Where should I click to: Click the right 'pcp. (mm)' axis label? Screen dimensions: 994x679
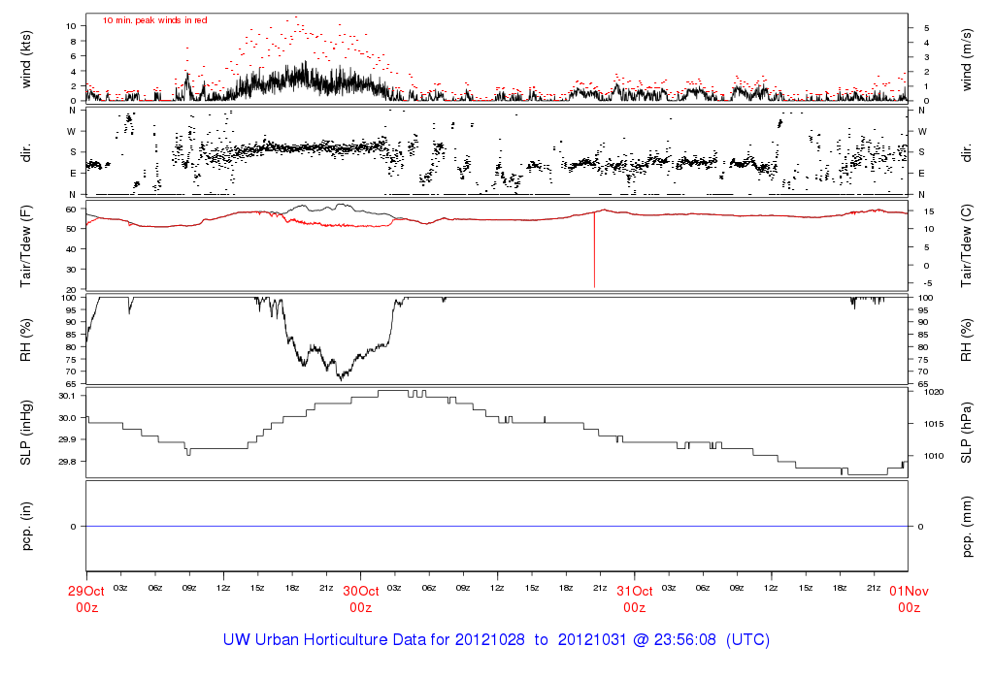[966, 527]
